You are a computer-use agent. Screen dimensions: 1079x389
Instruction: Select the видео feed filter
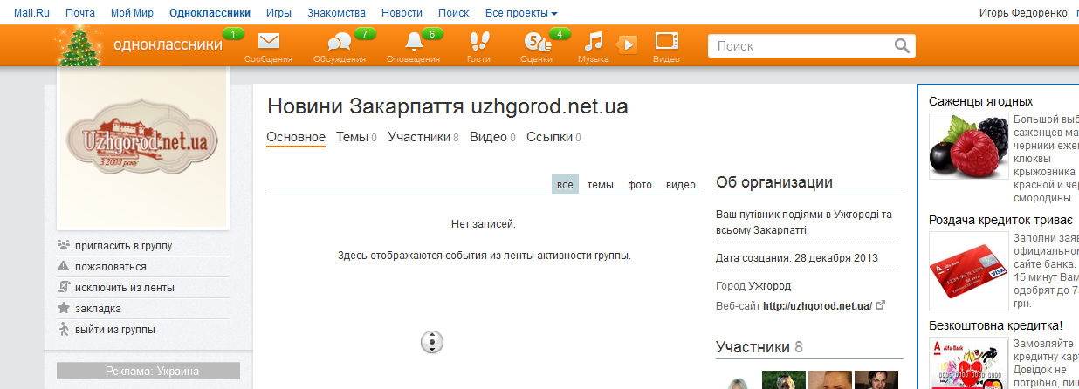pyautogui.click(x=681, y=185)
